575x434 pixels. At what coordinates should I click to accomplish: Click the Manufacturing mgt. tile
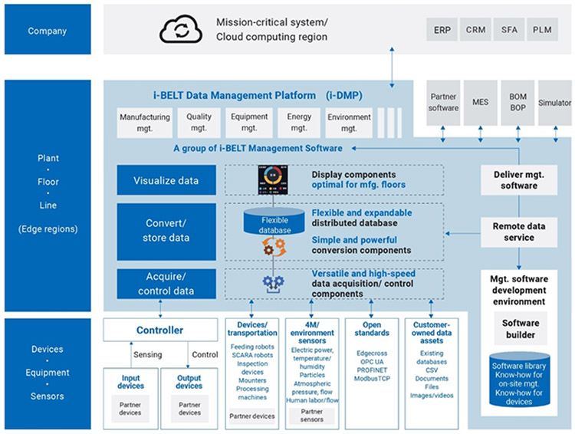point(143,123)
